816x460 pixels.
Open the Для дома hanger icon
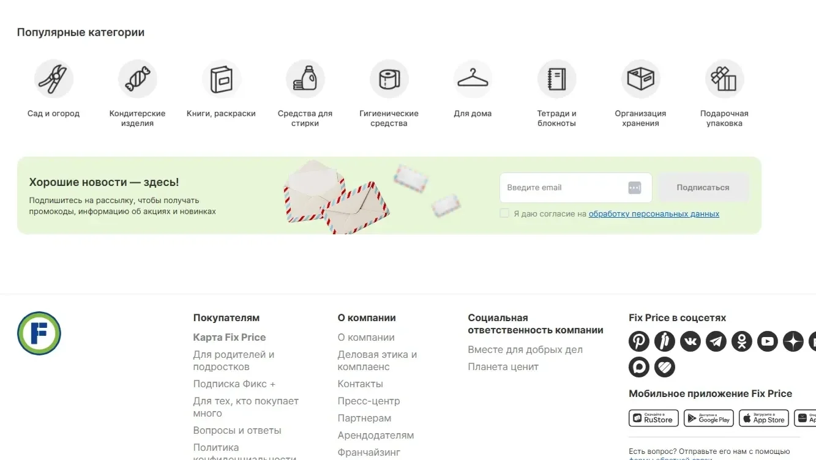point(473,79)
